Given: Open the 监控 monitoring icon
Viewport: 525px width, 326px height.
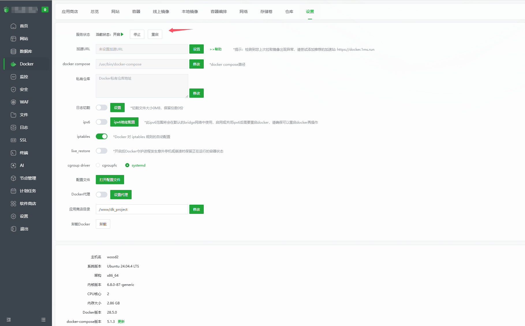Looking at the screenshot, I should 13,77.
